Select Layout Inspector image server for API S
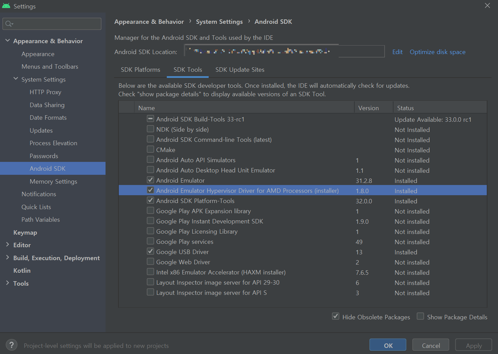498x354 pixels. point(303,293)
